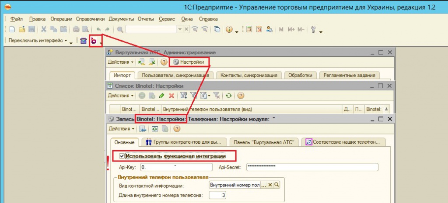Click the clear filter funnel icon
448x203 pixels.
pos(216,96)
